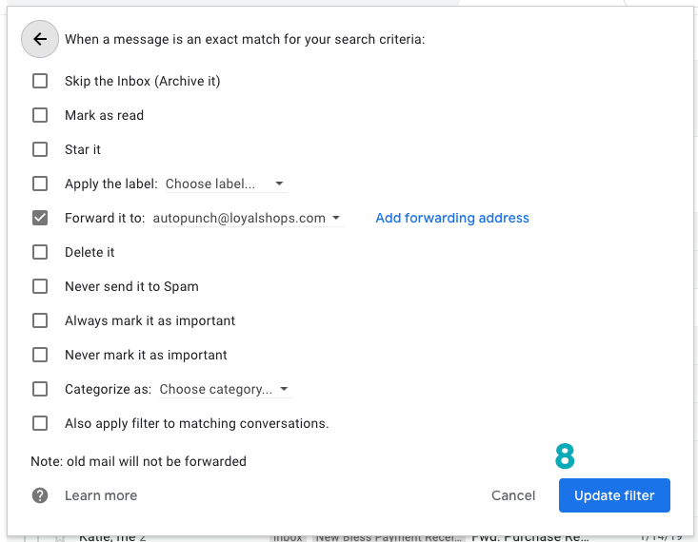Enable Also apply filter to matching conversations
The image size is (698, 542).
click(40, 423)
